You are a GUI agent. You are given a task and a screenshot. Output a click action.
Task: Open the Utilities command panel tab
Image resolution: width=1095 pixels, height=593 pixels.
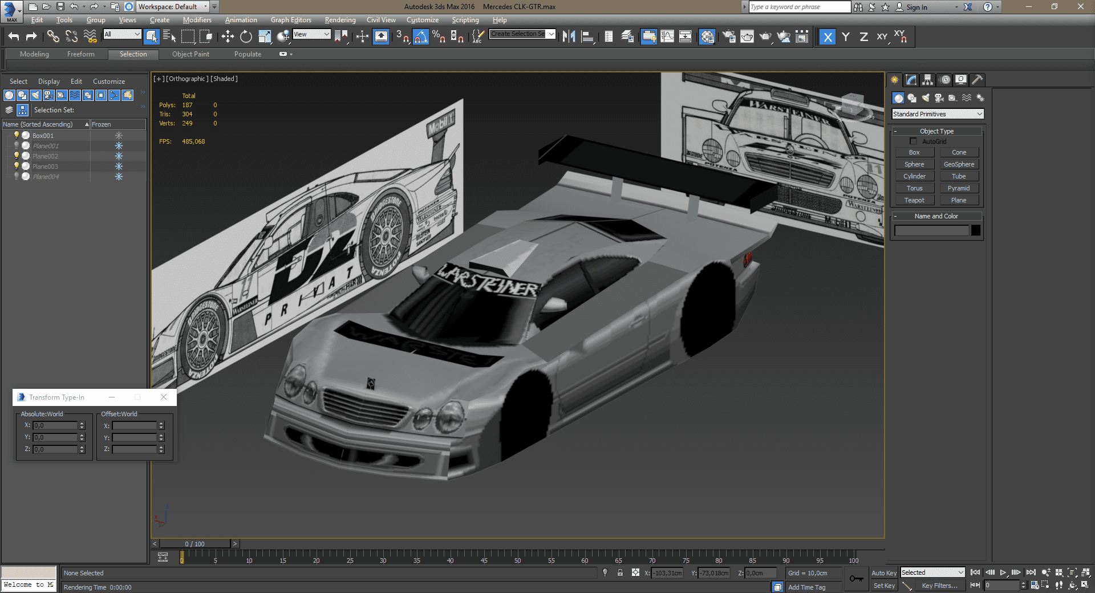coord(977,80)
